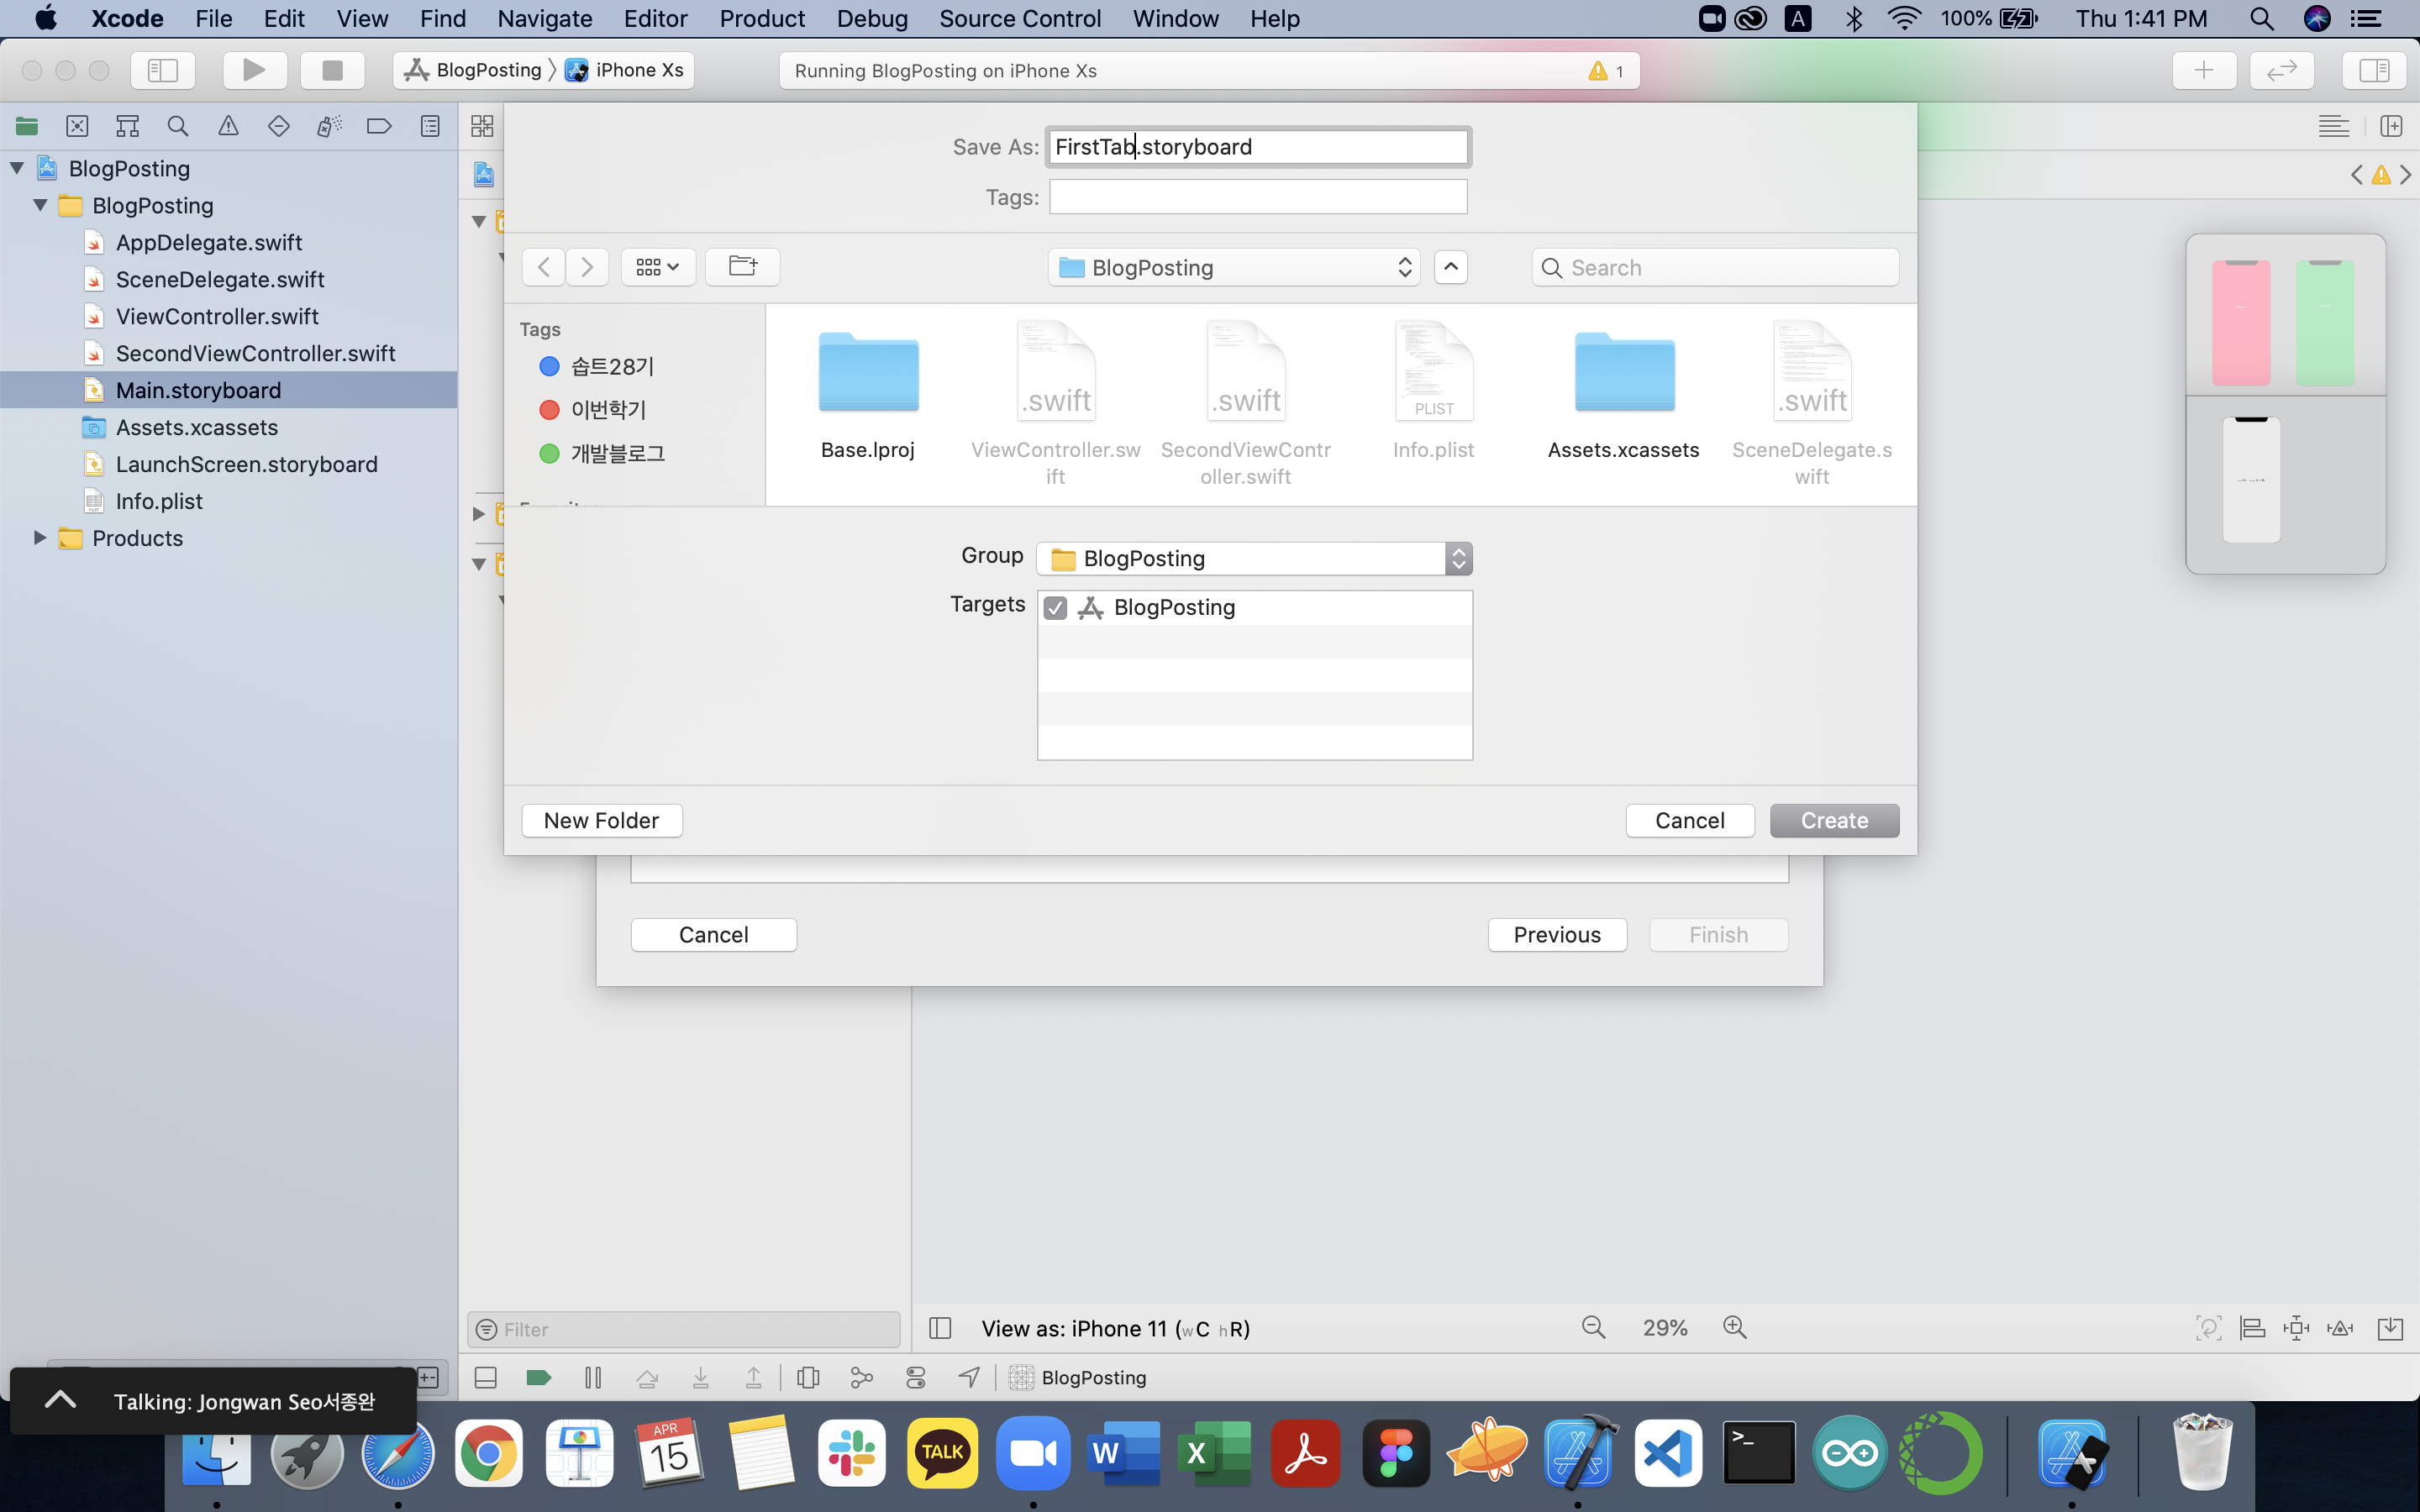Screen dimensions: 2420x1512
Task: Click the Search field in save dialog
Action: (x=1715, y=267)
